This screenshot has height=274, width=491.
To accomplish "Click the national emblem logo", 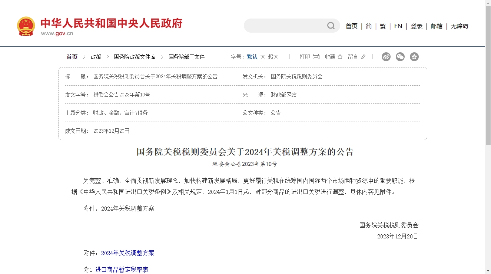I will 26,26.
